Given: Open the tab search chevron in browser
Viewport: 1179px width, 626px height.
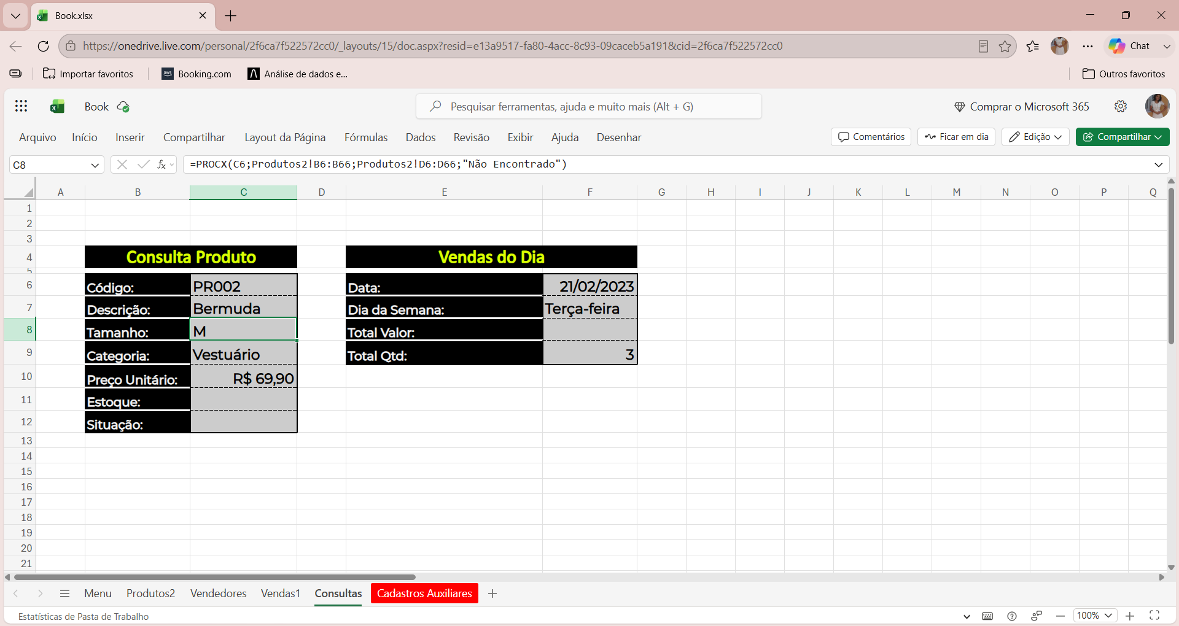Looking at the screenshot, I should (x=15, y=15).
